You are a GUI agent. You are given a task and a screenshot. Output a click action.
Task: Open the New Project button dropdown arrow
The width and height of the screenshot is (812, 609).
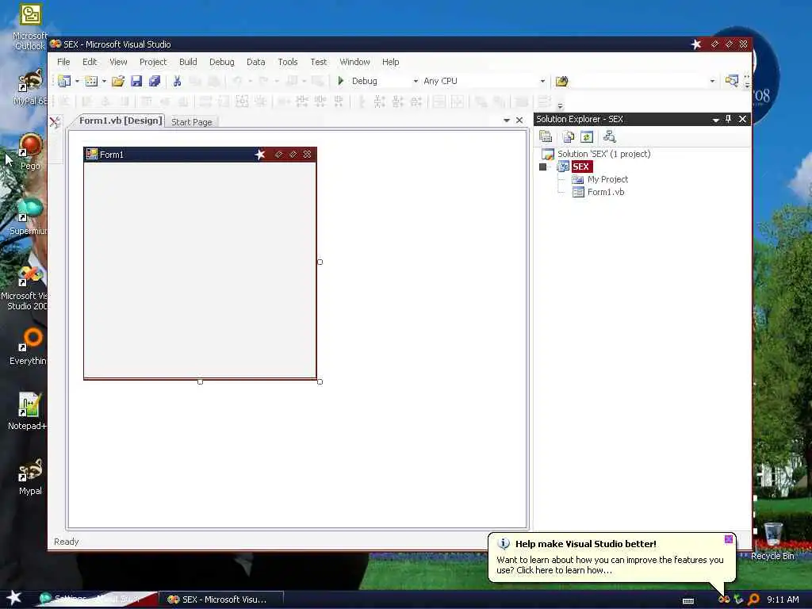tap(77, 82)
